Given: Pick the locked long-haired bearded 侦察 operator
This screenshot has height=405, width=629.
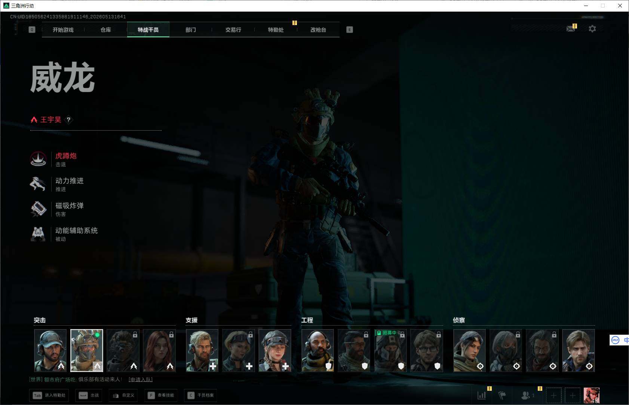Looking at the screenshot, I should [542, 350].
